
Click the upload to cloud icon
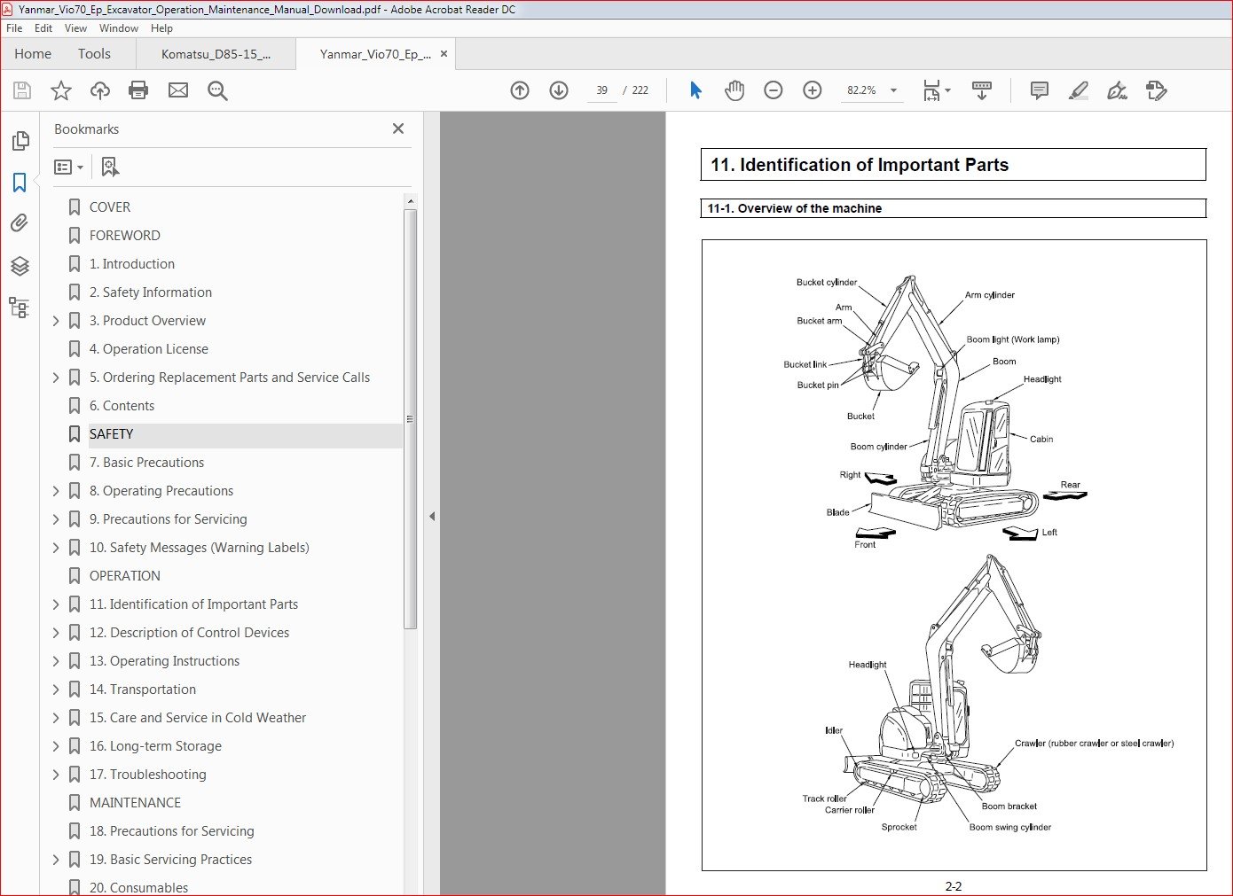[x=100, y=90]
